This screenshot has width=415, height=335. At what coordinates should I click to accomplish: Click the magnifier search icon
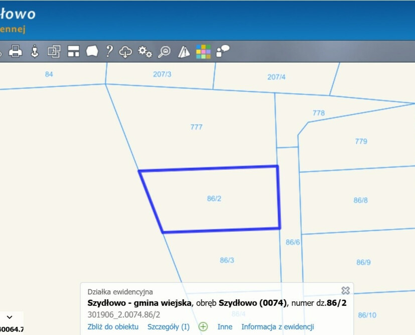[164, 52]
